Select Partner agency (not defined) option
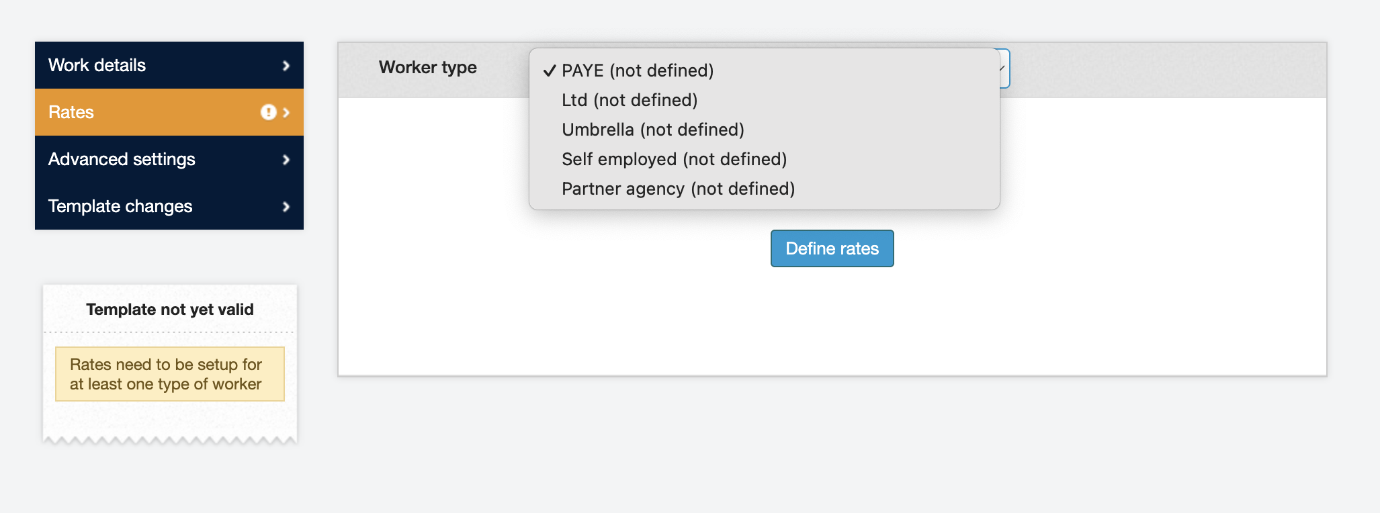The image size is (1380, 513). (x=678, y=189)
